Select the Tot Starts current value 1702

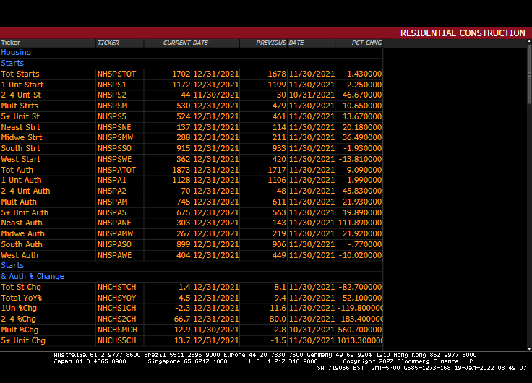pos(181,74)
